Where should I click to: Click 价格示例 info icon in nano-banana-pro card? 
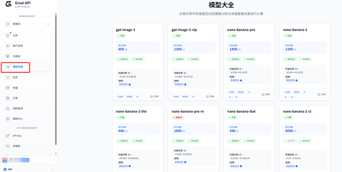tap(240, 69)
